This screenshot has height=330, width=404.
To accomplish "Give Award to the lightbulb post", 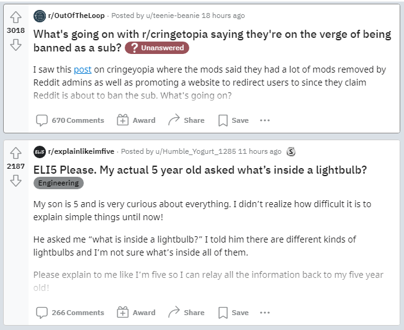I will [x=137, y=313].
